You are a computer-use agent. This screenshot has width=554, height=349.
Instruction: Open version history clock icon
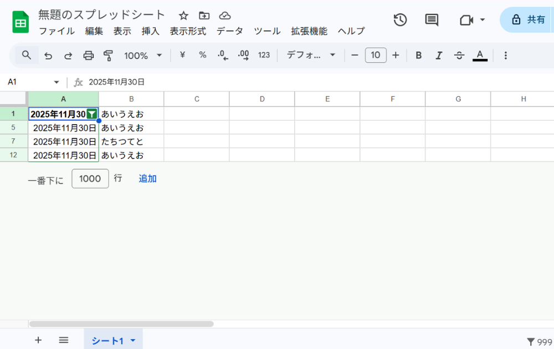400,20
